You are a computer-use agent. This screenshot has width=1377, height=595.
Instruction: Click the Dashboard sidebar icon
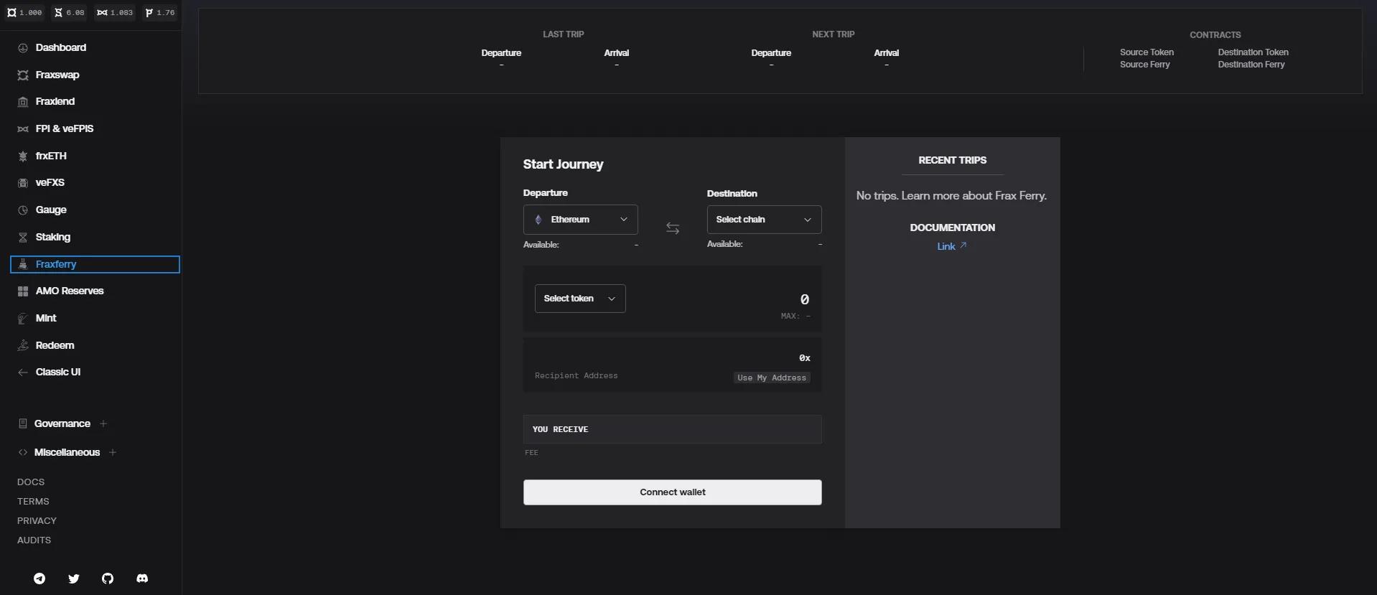[23, 48]
